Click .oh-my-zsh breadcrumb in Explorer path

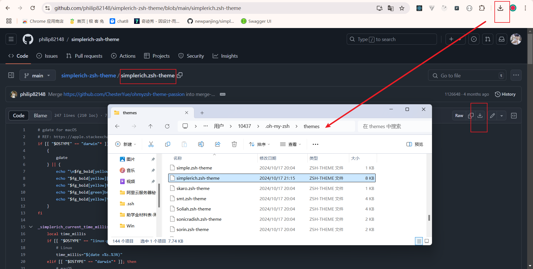tap(277, 126)
